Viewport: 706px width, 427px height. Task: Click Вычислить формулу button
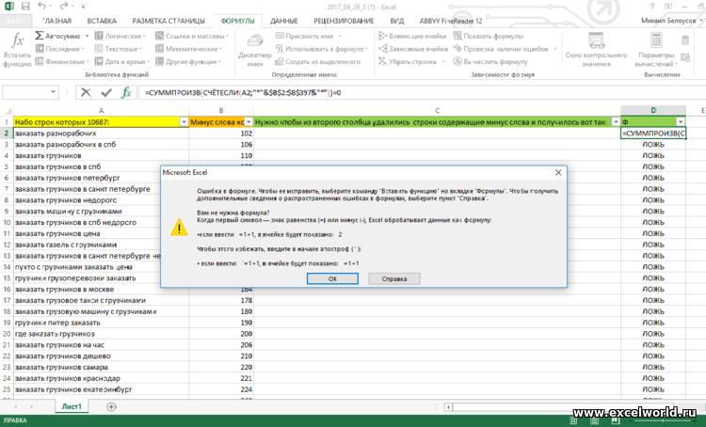click(490, 62)
